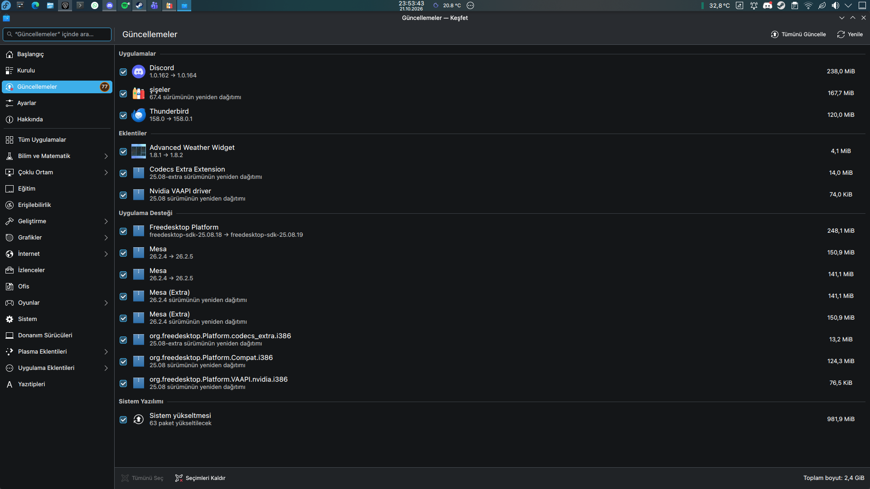
Task: Click Seçimleri Kaldır to deselect all
Action: pyautogui.click(x=200, y=478)
